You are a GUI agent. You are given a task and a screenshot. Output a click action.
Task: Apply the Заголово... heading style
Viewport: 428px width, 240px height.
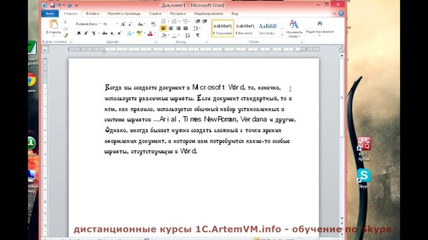coord(267,28)
